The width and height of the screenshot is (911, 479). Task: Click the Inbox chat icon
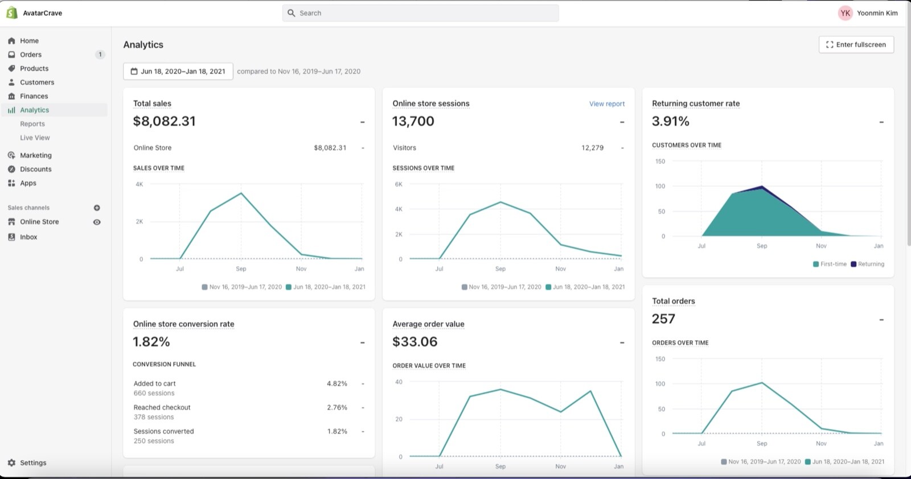click(11, 237)
